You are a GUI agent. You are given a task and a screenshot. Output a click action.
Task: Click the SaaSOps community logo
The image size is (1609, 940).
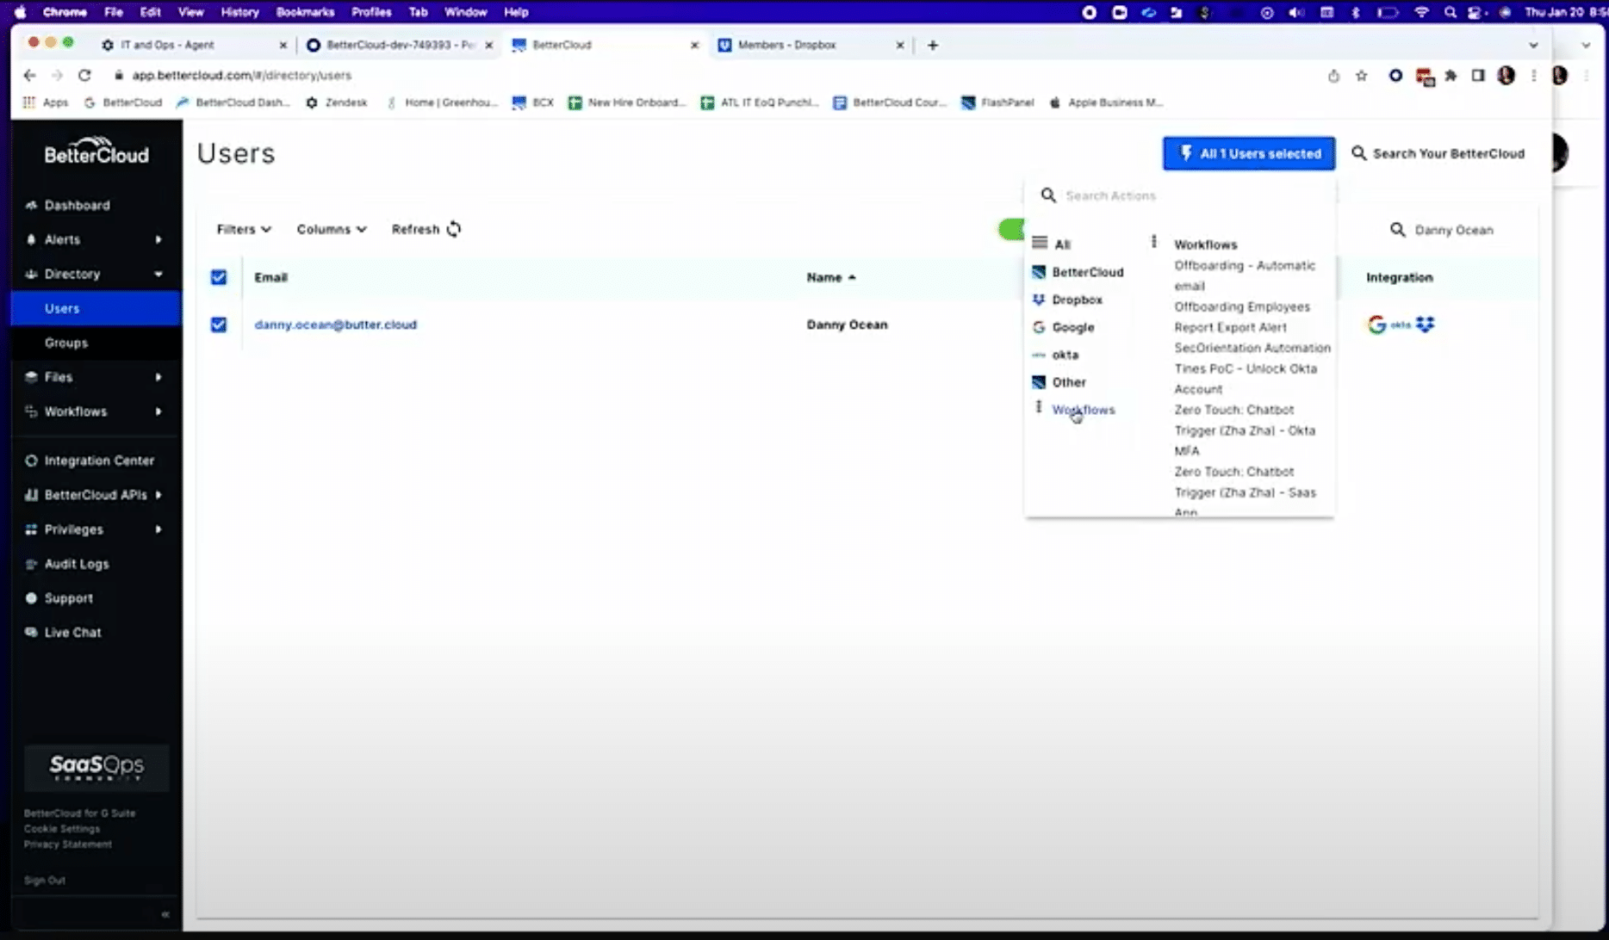pos(96,767)
